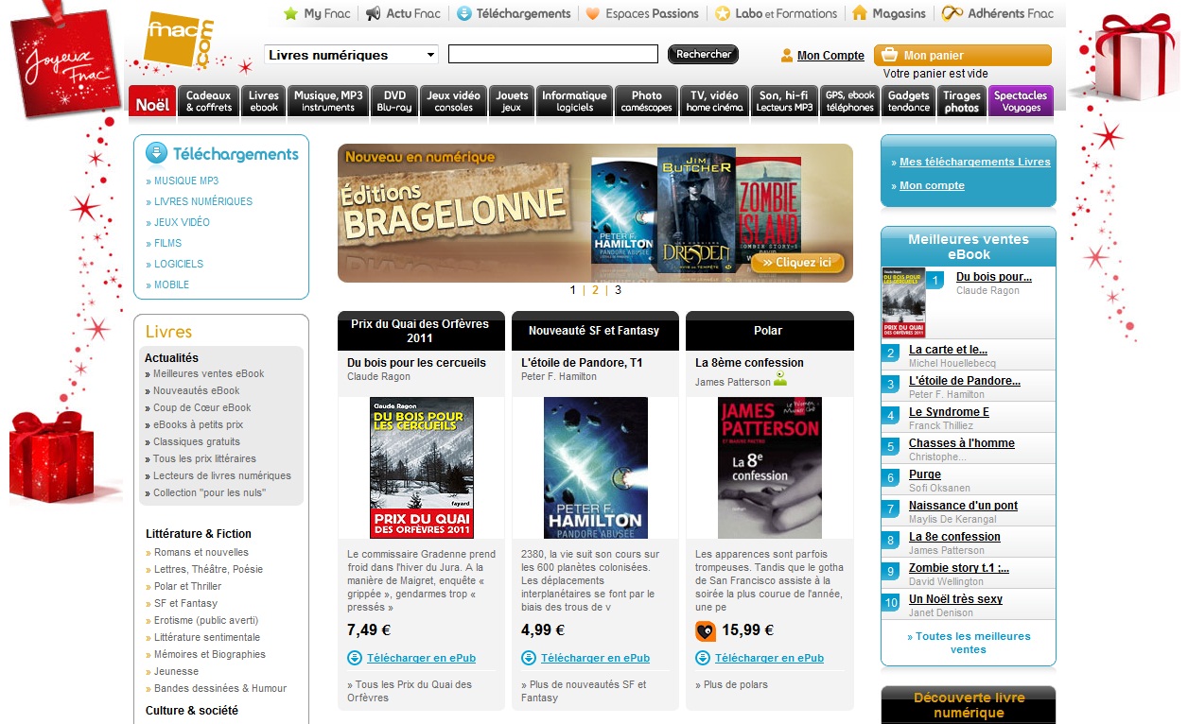This screenshot has height=724, width=1188.
Task: Open Plus de nouveautés SF et Fantasy link
Action: click(585, 691)
